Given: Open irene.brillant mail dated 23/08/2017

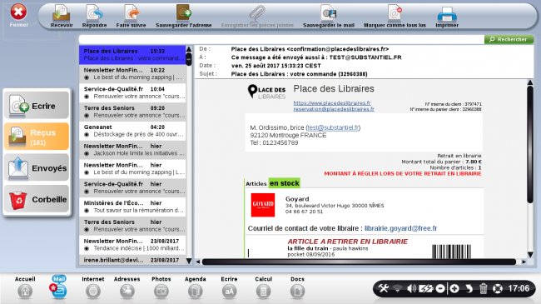Looking at the screenshot, I should (132, 260).
